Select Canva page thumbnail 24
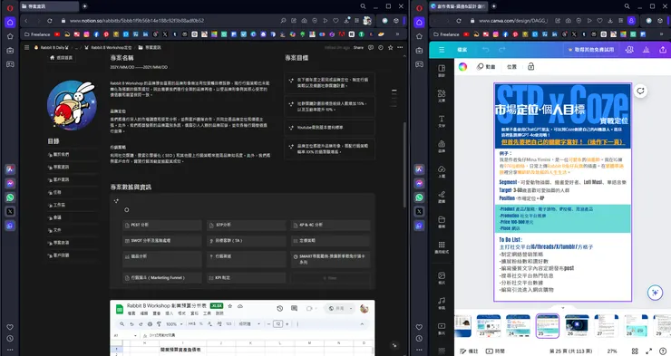Image resolution: width=671 pixels, height=356 pixels. click(518, 326)
